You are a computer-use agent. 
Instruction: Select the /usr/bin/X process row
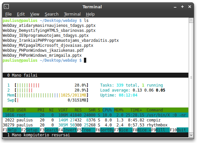click(96, 115)
